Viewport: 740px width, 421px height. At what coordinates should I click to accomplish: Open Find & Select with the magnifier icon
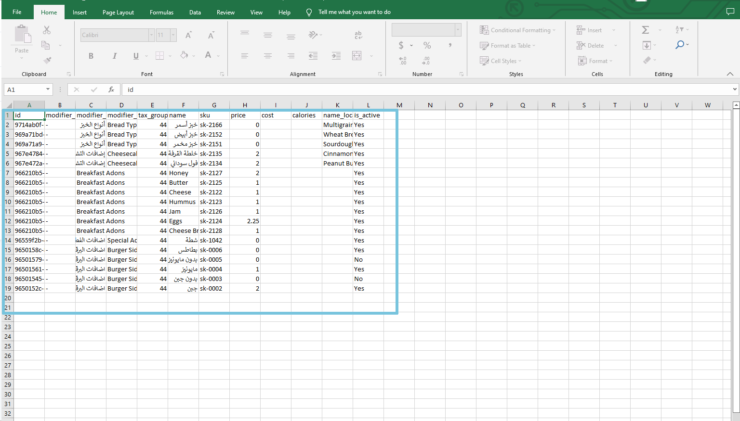680,45
